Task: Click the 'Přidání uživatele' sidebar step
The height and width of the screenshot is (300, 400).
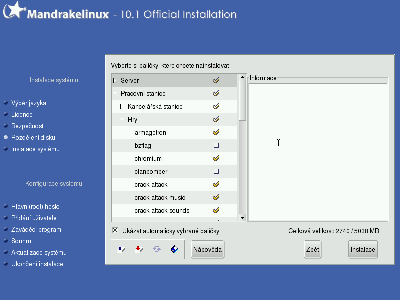Action: pos(34,218)
